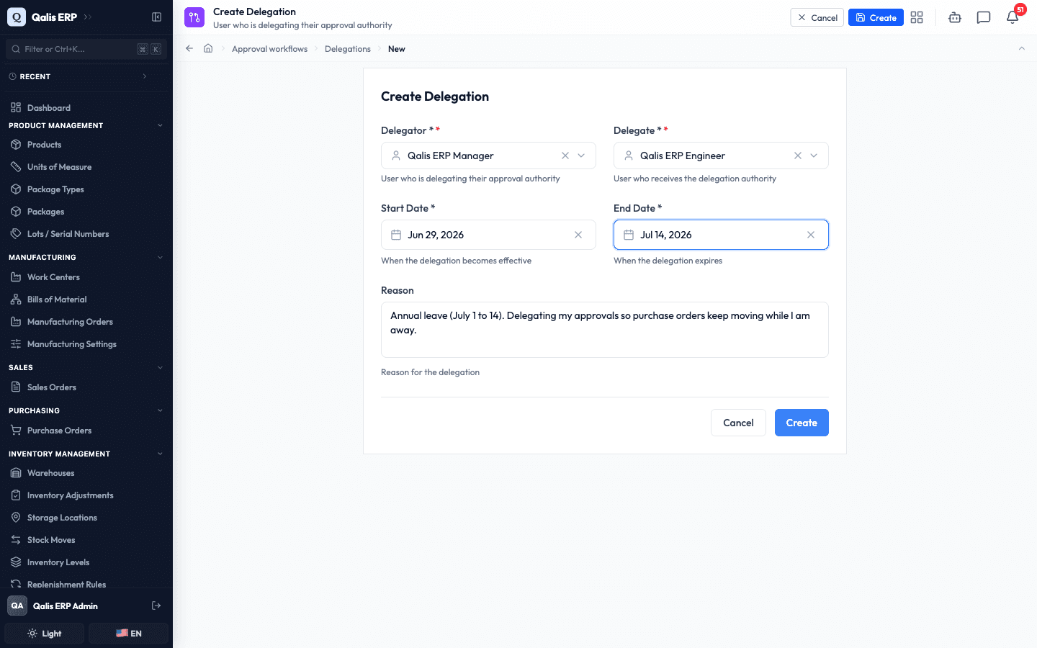Click Cancel in the top header
Viewport: 1037px width, 648px height.
click(817, 17)
